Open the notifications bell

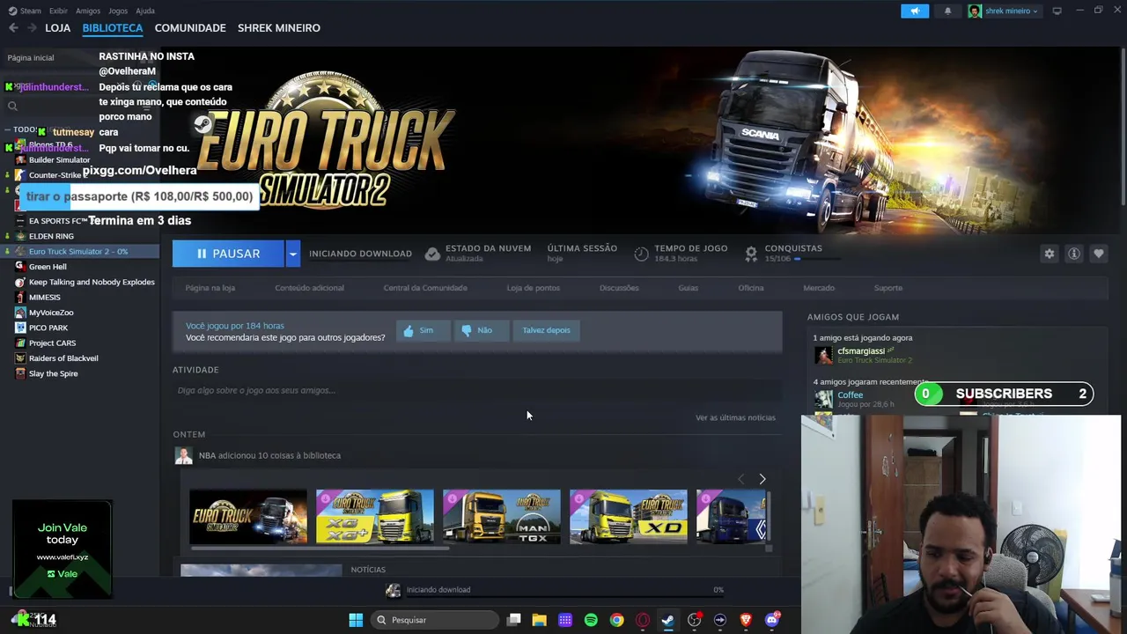point(947,11)
